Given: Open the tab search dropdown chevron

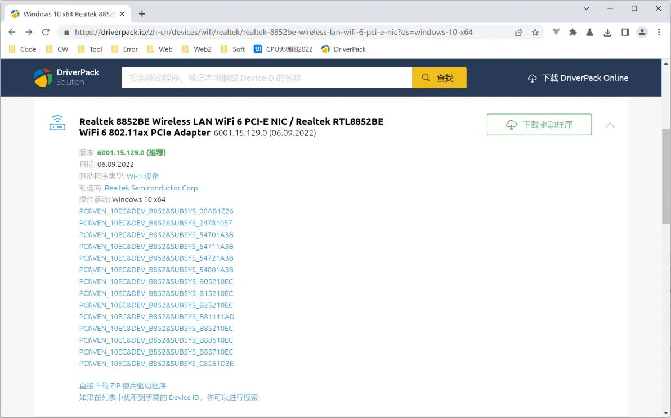Looking at the screenshot, I should tap(586, 8).
